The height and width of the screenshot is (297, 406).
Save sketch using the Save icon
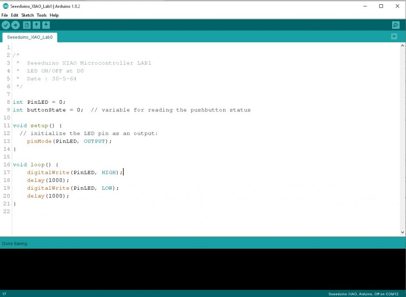46,25
